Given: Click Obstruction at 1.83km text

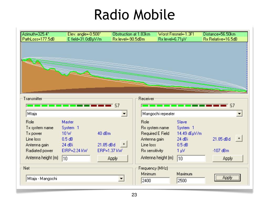Looking at the screenshot, I should 131,34.
